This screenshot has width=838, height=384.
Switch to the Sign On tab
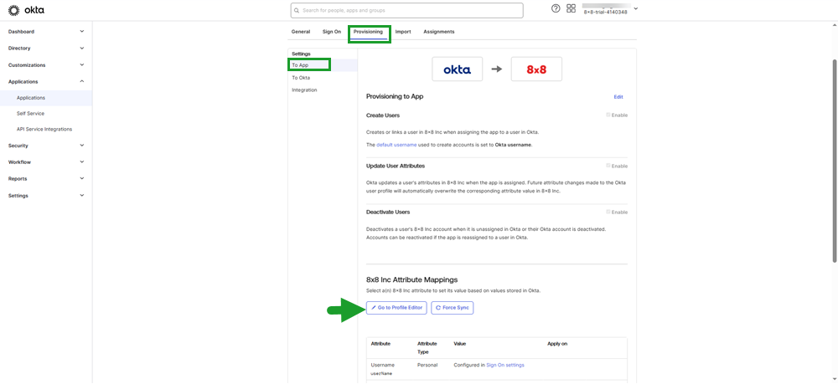pyautogui.click(x=331, y=32)
